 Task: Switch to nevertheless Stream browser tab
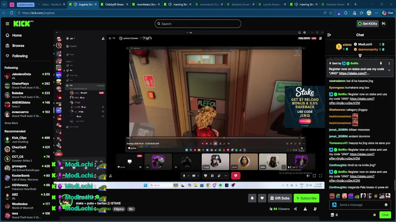click(x=146, y=4)
